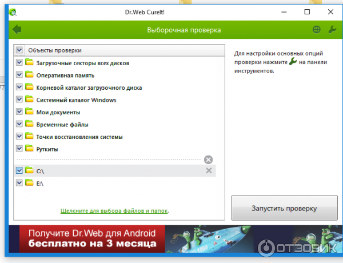Toggle the Объекты проверки select-all checkbox
The height and width of the screenshot is (263, 343).
tap(19, 50)
